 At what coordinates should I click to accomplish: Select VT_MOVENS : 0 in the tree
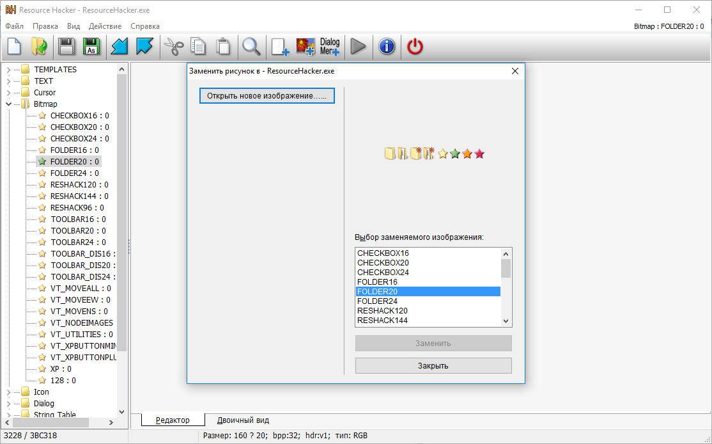[x=79, y=312]
